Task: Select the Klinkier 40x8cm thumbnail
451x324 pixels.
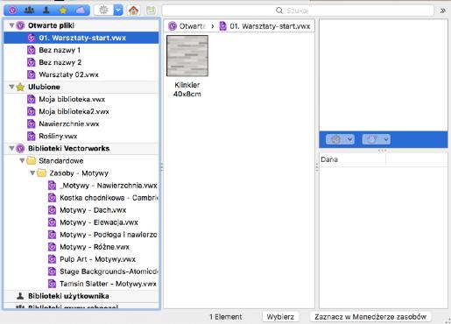Action: (187, 55)
